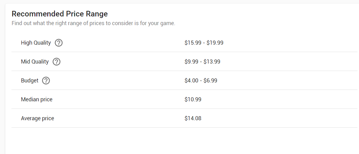Image resolution: width=359 pixels, height=154 pixels.
Task: Open the Mid Quality help icon
Action: tap(57, 62)
